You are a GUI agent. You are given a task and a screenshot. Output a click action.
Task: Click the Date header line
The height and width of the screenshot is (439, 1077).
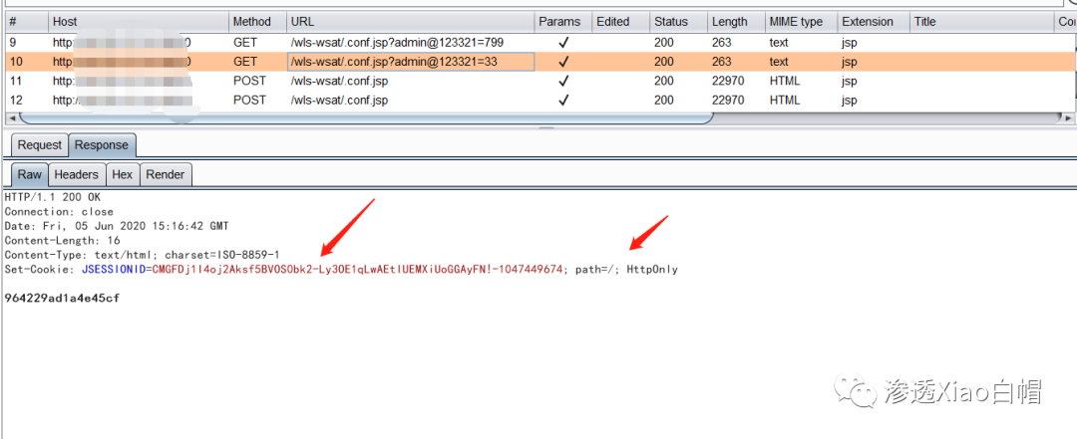coord(117,226)
